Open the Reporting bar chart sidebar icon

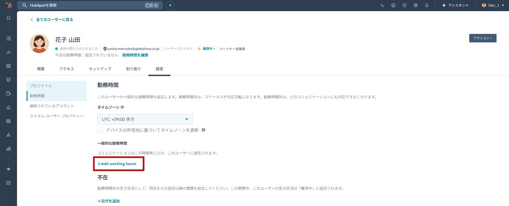point(8,149)
